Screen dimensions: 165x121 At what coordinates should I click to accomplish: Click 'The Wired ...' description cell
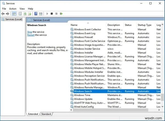click(114, 107)
